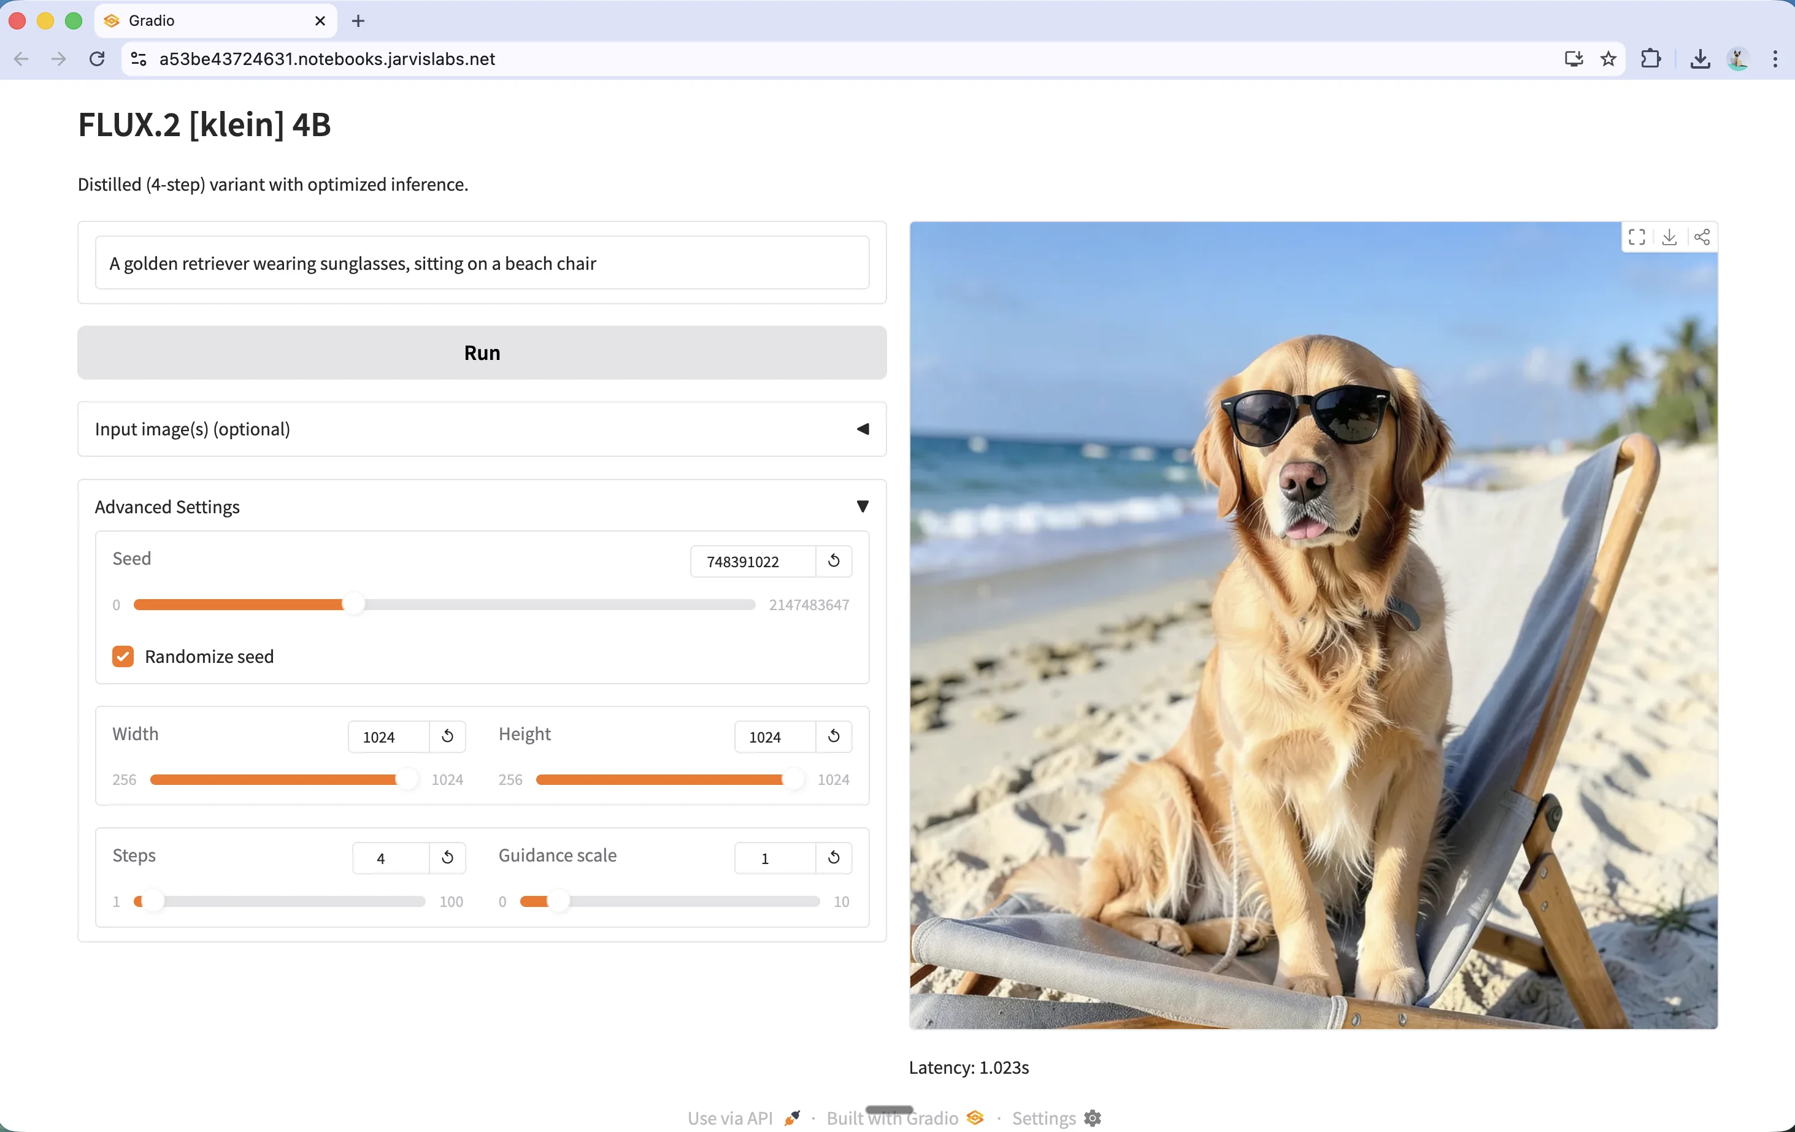This screenshot has width=1795, height=1132.
Task: Uncheck the Randomize seed checkbox
Action: (x=123, y=657)
